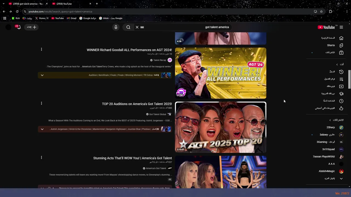Open Subscriptions feed icon in sidebar

pos(341,53)
